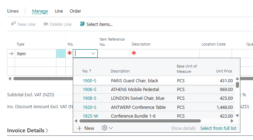Click the lookup horizontal scrollbar thumb

[140, 121]
